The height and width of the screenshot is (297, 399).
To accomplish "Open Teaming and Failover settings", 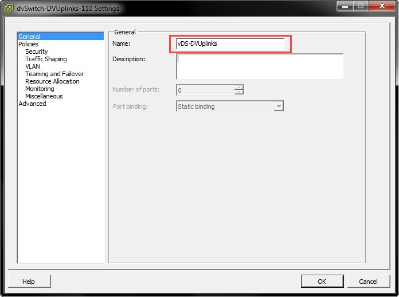I will tap(54, 74).
